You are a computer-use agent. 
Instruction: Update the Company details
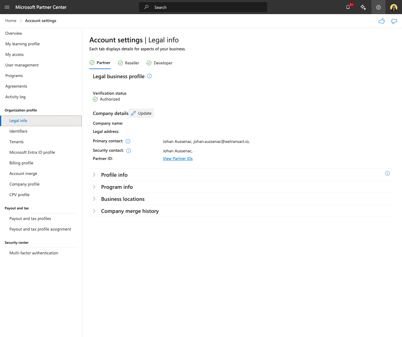(141, 113)
